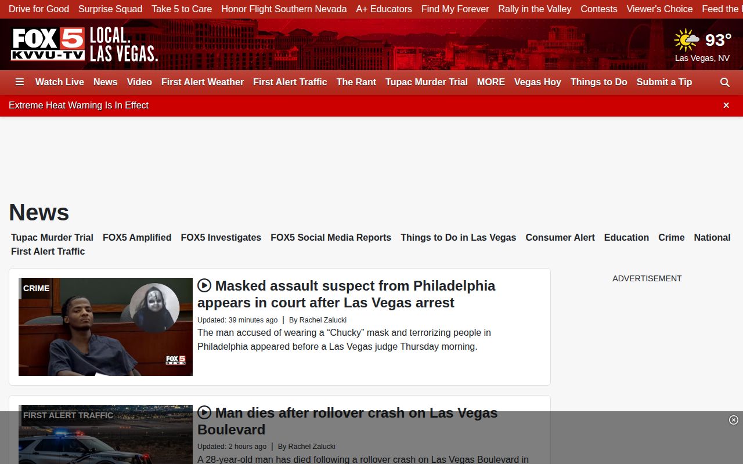Image resolution: width=743 pixels, height=464 pixels.
Task: Open the weather sun icon widget
Action: pyautogui.click(x=687, y=40)
